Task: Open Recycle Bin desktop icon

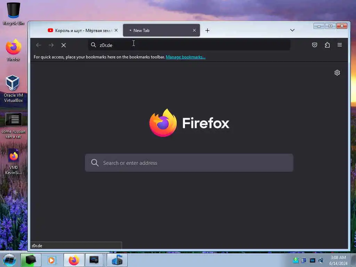Action: tap(14, 13)
